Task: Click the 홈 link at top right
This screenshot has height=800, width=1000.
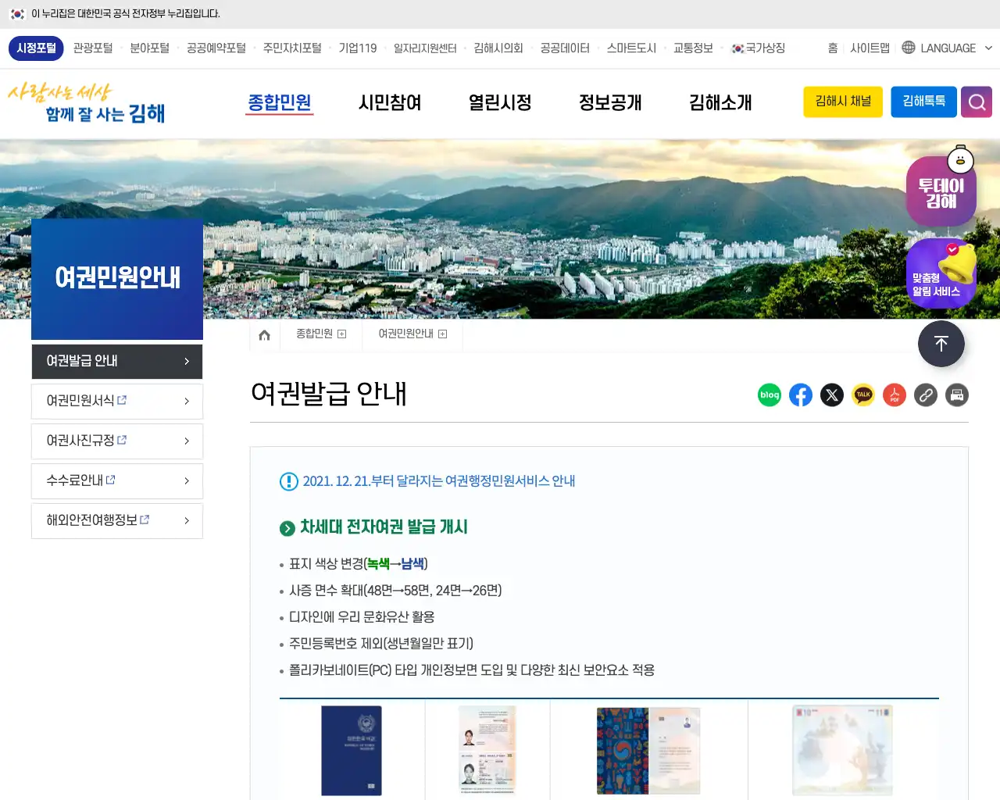Action: tap(833, 48)
